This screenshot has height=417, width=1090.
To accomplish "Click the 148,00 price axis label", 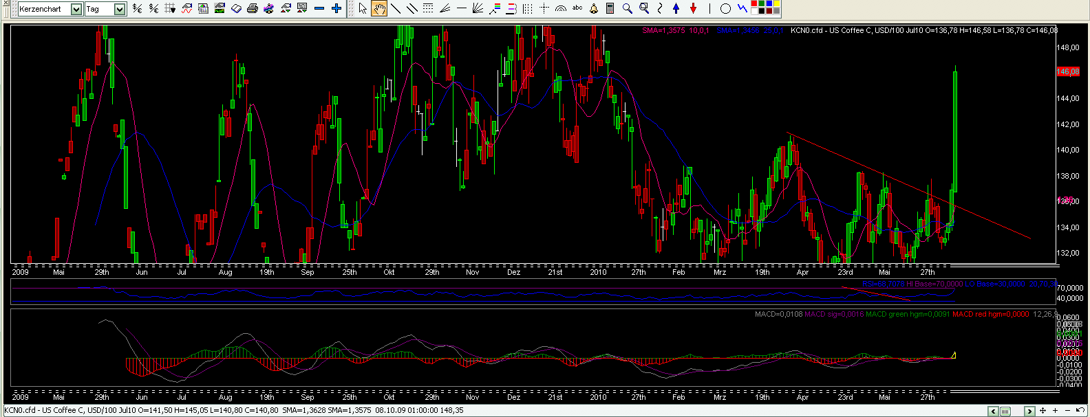I will (1068, 47).
